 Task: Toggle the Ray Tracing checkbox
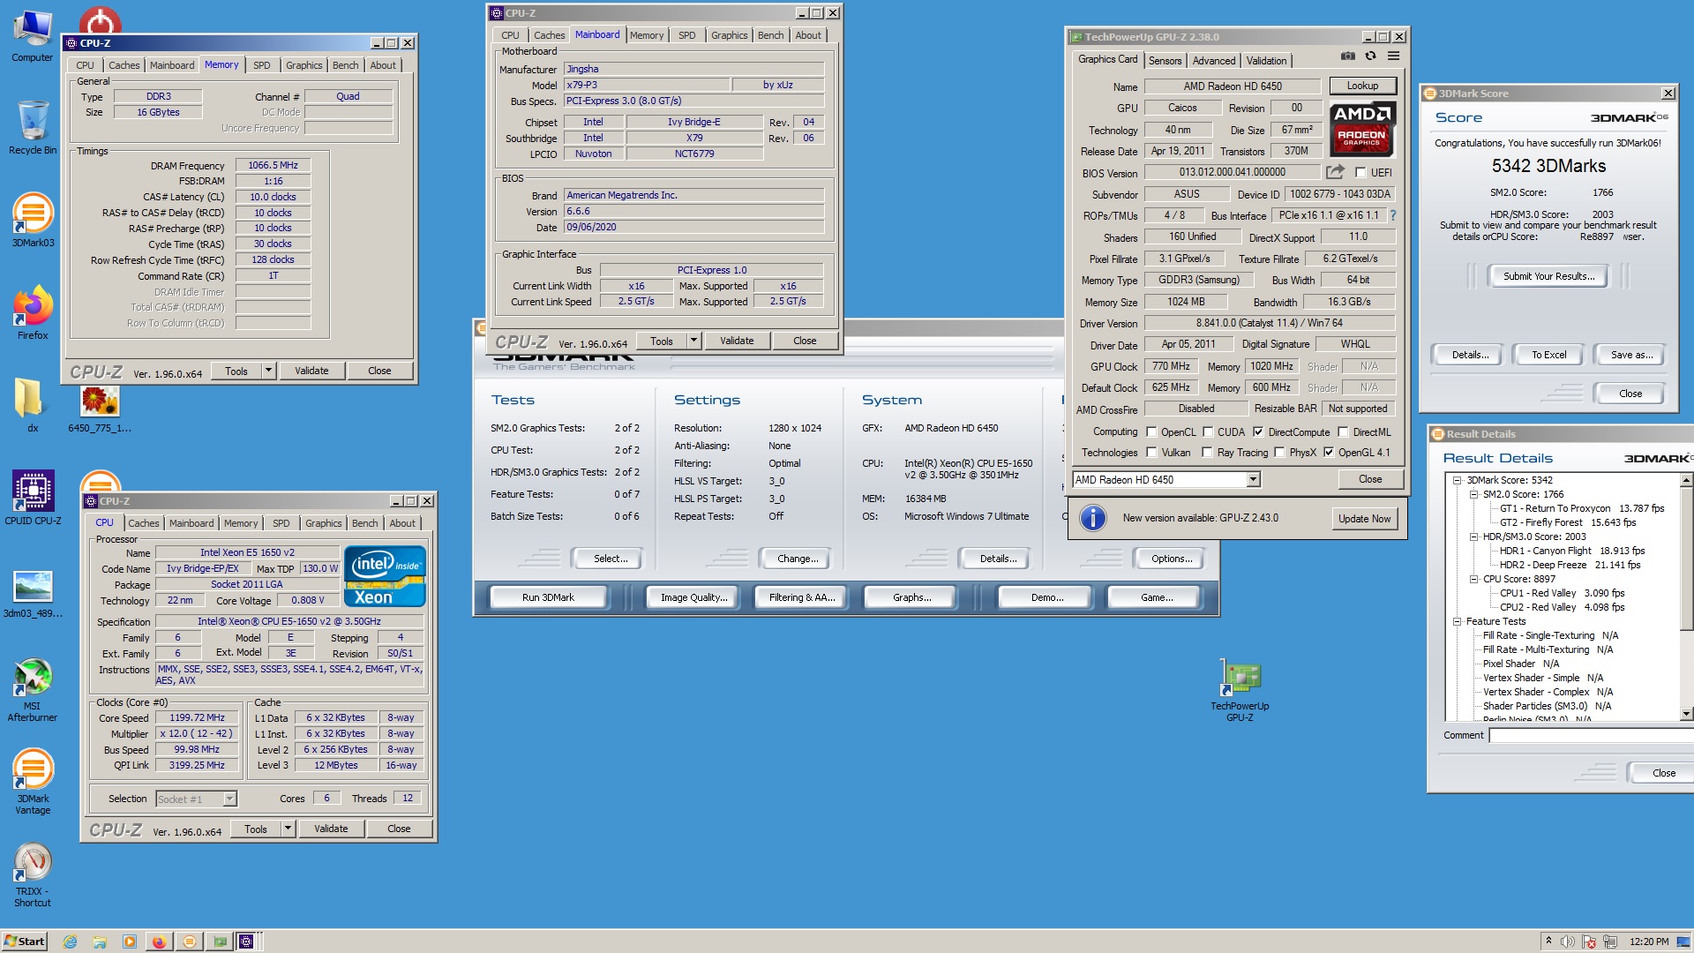tap(1207, 453)
